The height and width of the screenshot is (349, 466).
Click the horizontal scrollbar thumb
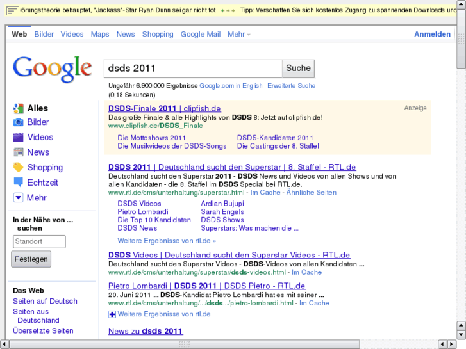click(184, 345)
